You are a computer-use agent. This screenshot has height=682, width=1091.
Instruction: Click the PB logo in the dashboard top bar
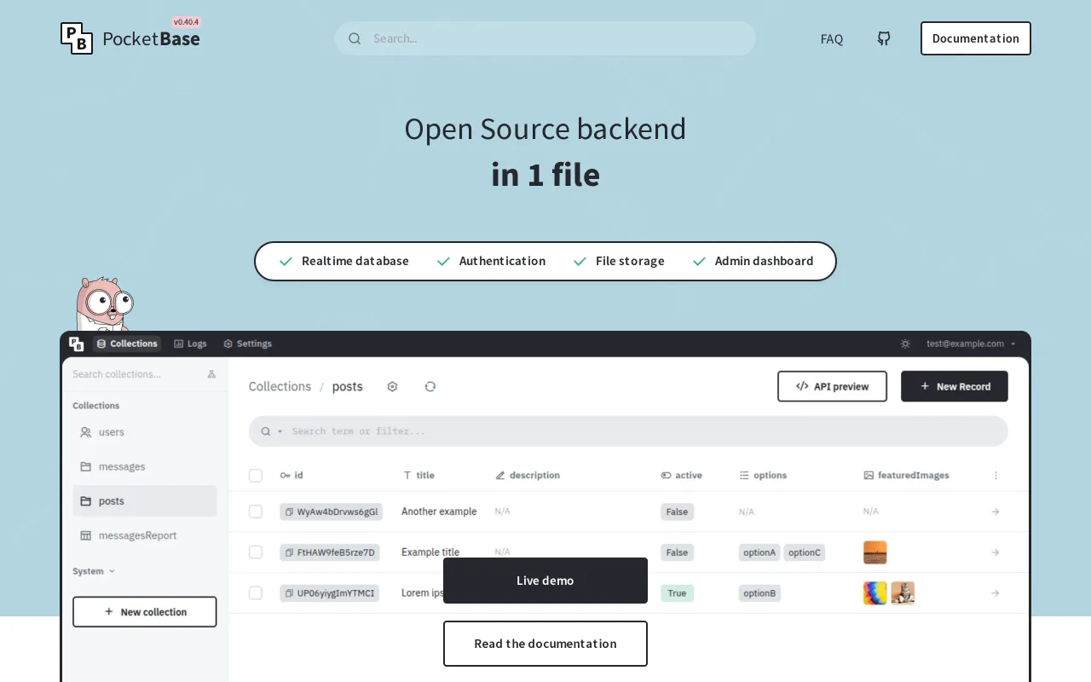pyautogui.click(x=77, y=344)
